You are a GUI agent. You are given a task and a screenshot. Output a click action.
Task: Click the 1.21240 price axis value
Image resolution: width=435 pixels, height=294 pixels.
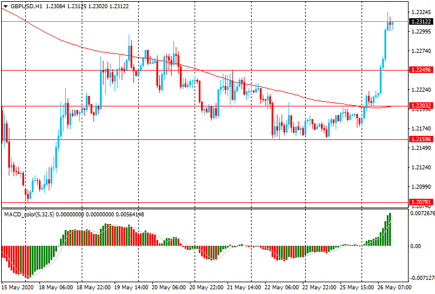(x=421, y=168)
